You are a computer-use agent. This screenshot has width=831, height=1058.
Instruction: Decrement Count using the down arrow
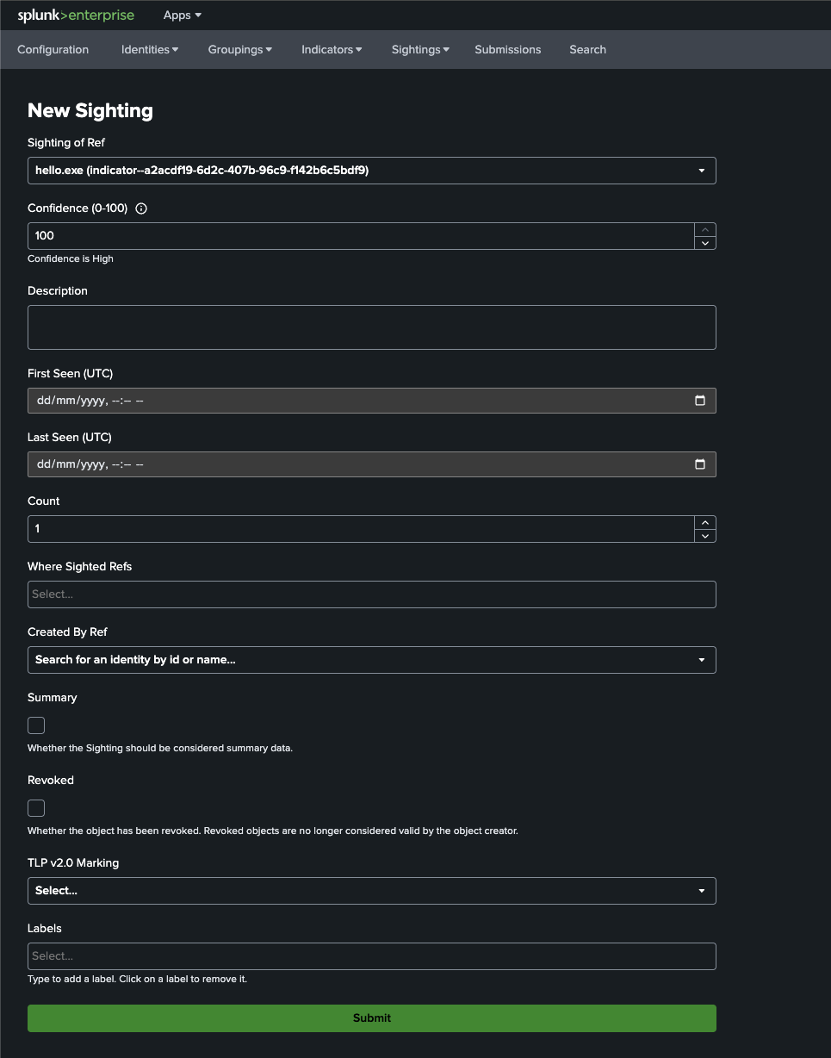705,536
